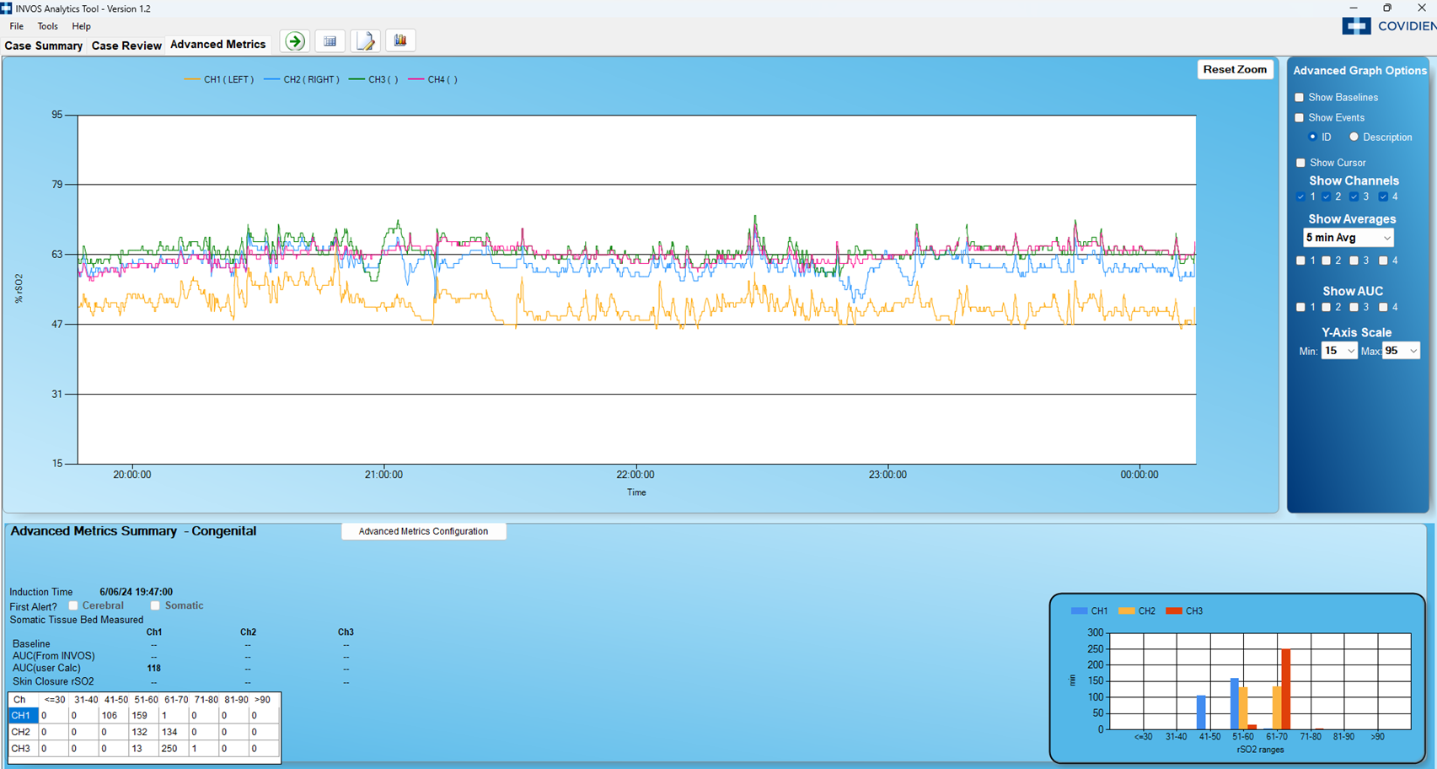The height and width of the screenshot is (769, 1437).
Task: Click the table grid toolbar icon
Action: pyautogui.click(x=330, y=41)
